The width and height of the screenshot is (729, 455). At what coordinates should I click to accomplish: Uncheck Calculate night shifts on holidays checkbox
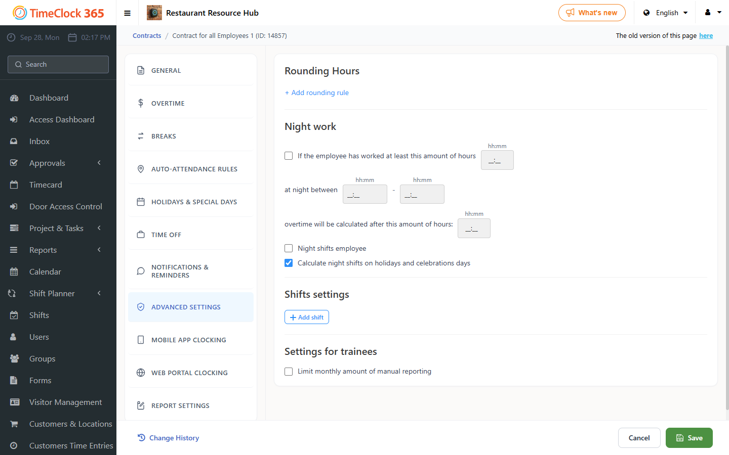[x=289, y=263]
